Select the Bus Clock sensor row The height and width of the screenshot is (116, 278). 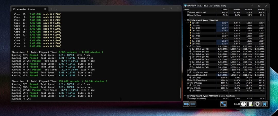[196, 70]
